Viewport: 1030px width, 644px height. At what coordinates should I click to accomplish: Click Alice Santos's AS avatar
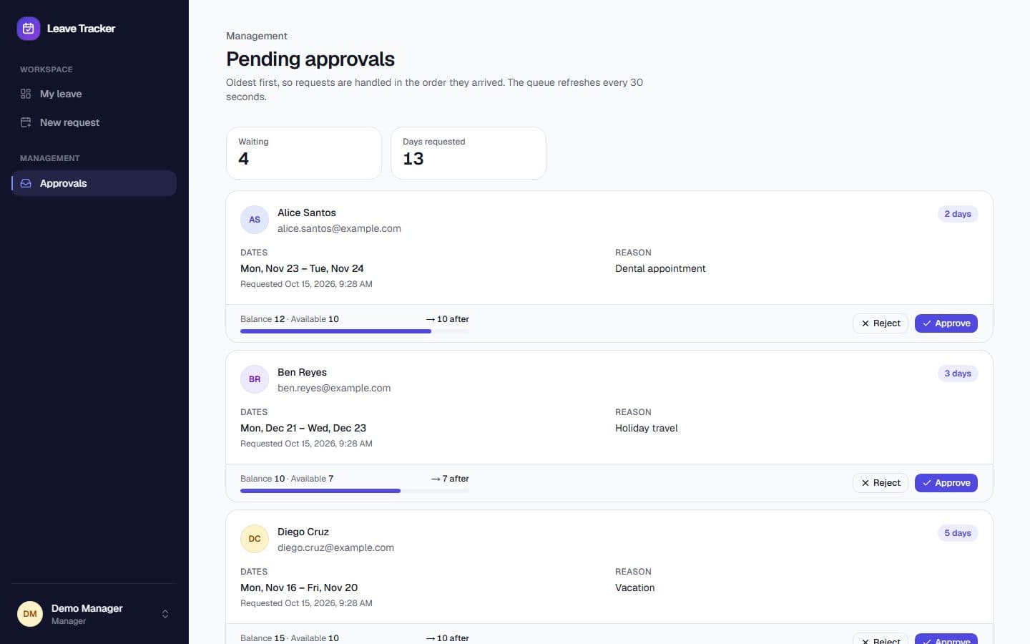(255, 220)
